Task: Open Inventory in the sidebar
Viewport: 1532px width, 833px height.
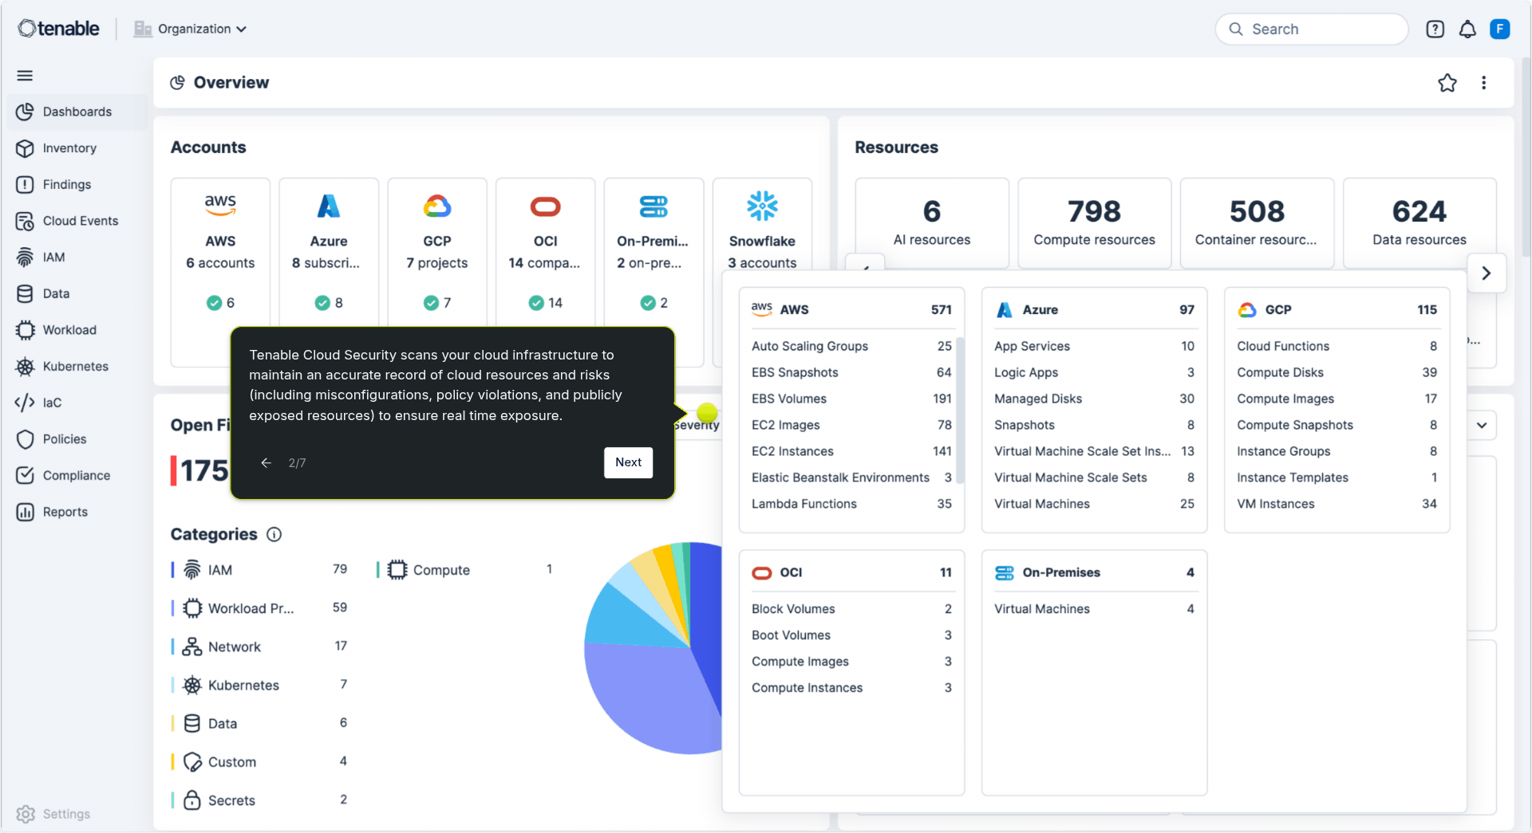Action: pyautogui.click(x=77, y=148)
